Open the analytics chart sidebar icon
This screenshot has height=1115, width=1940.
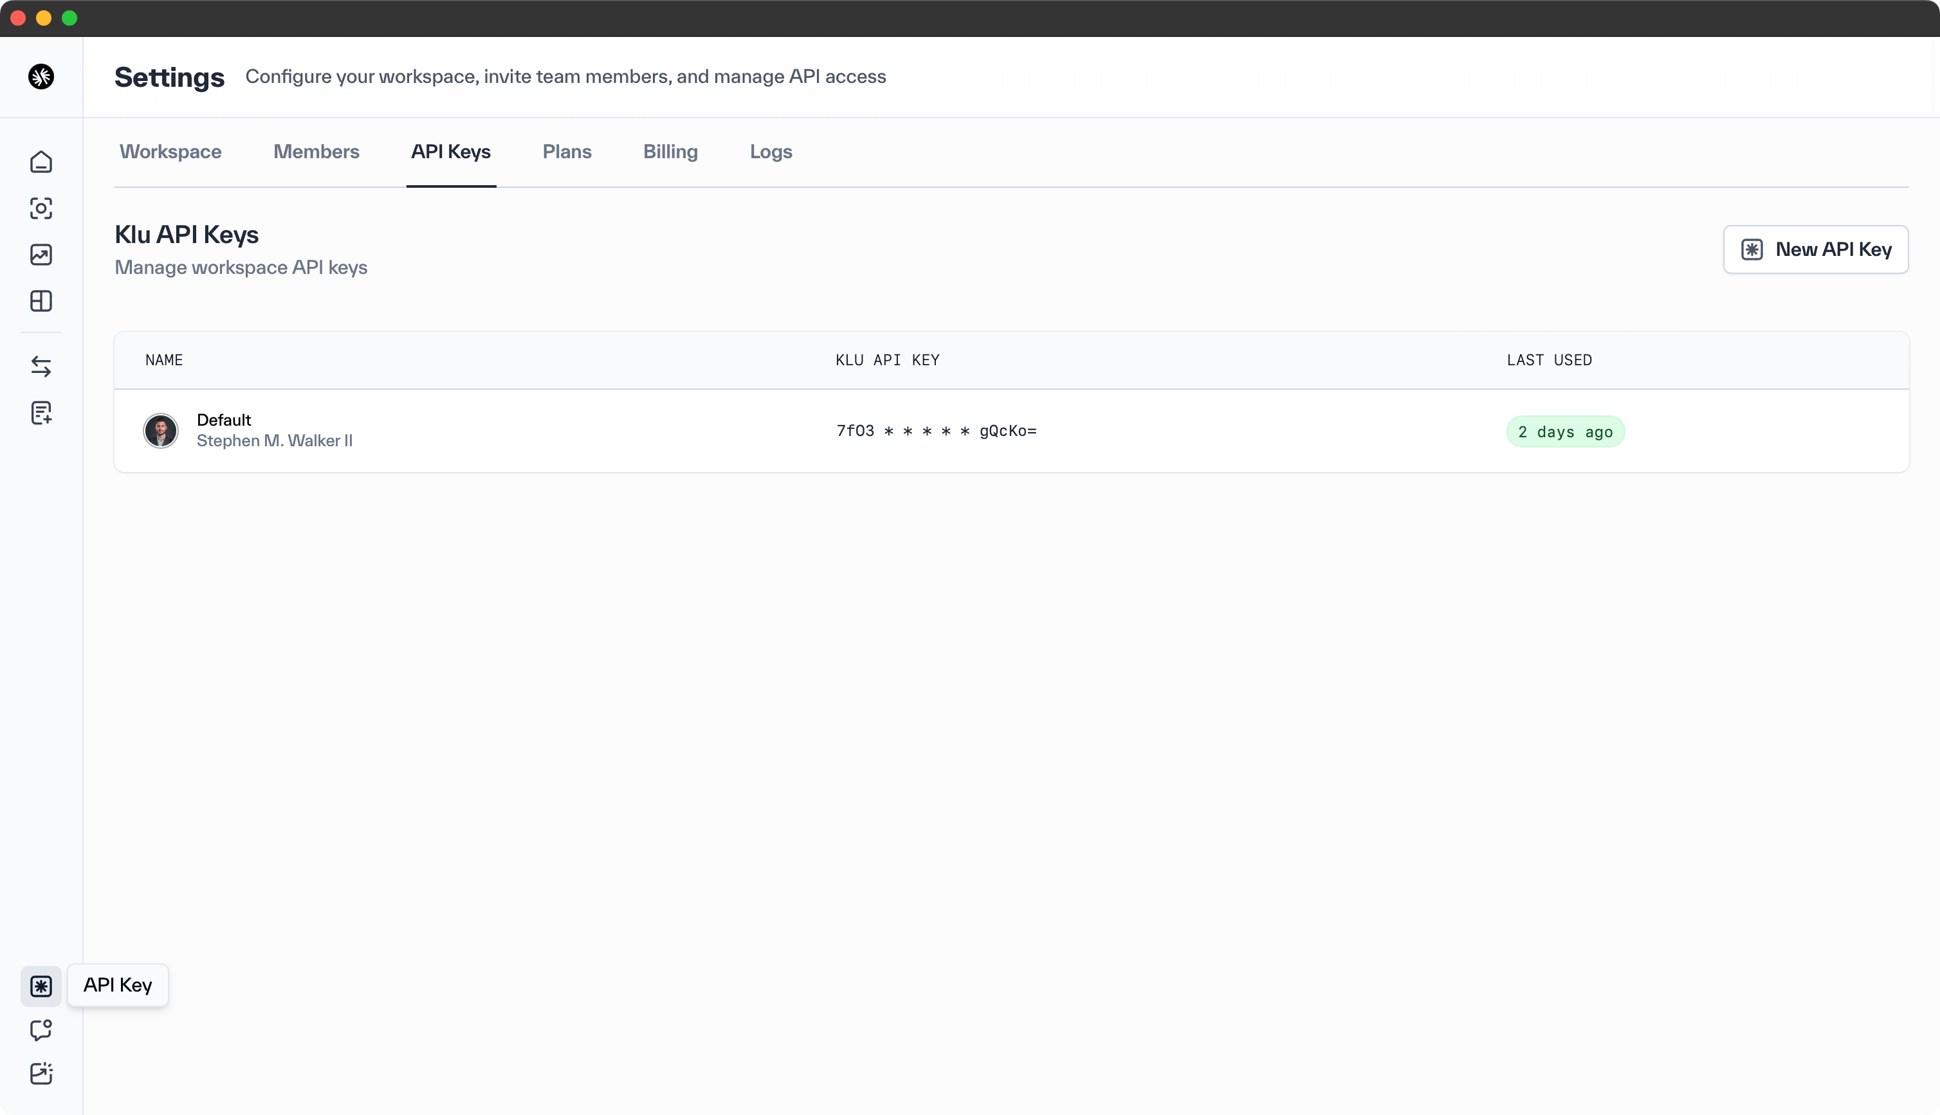pyautogui.click(x=41, y=255)
